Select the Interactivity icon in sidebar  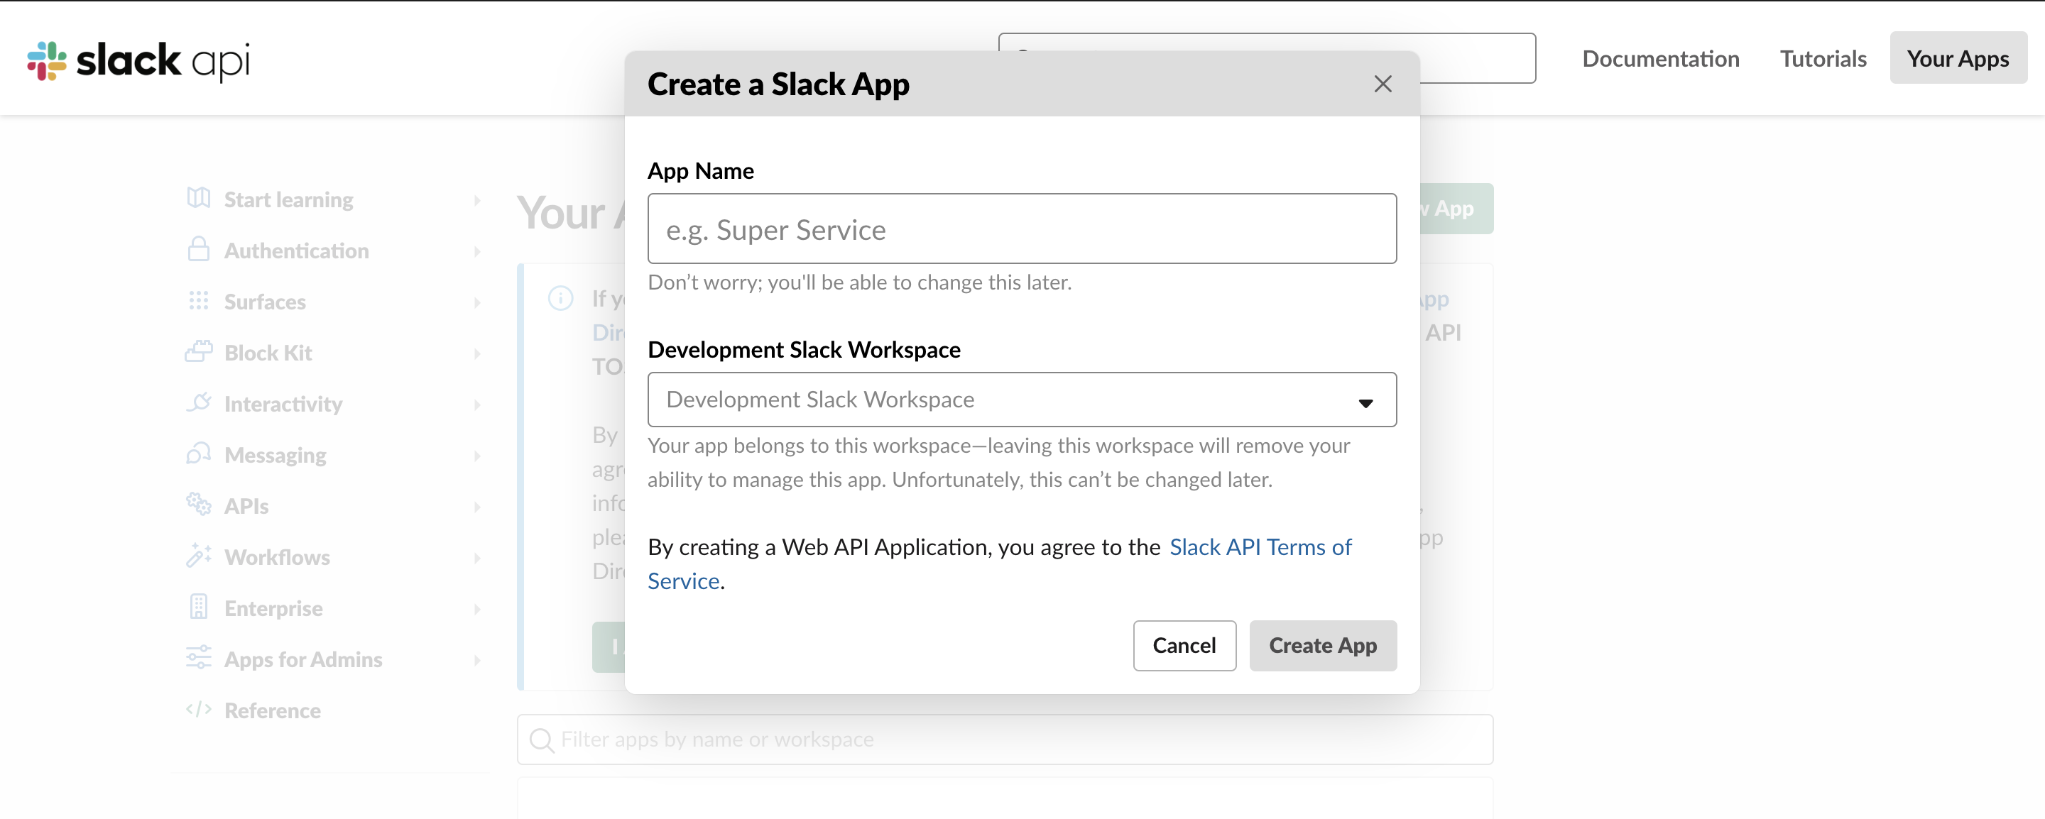tap(199, 403)
